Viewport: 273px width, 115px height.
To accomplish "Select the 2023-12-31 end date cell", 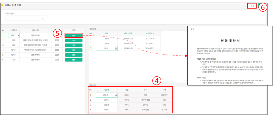I will click(x=149, y=43).
